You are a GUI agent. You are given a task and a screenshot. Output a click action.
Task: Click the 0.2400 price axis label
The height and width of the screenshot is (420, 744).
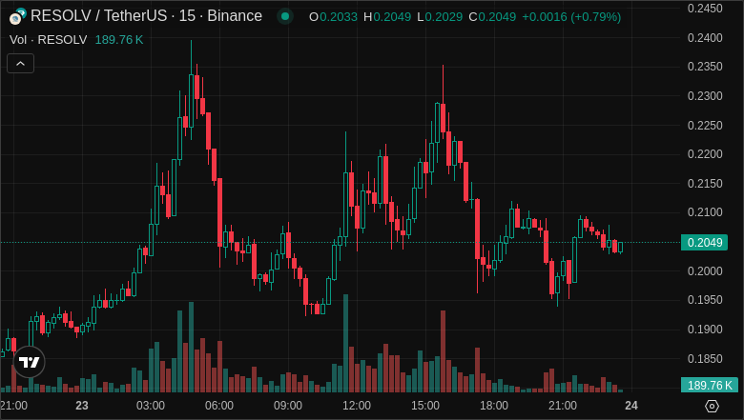[705, 38]
